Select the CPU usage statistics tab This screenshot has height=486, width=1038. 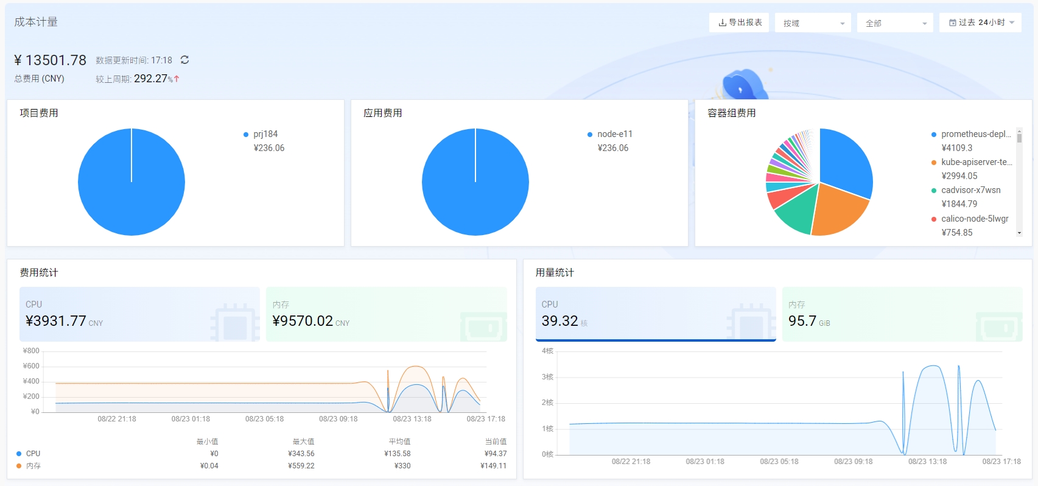(x=655, y=314)
